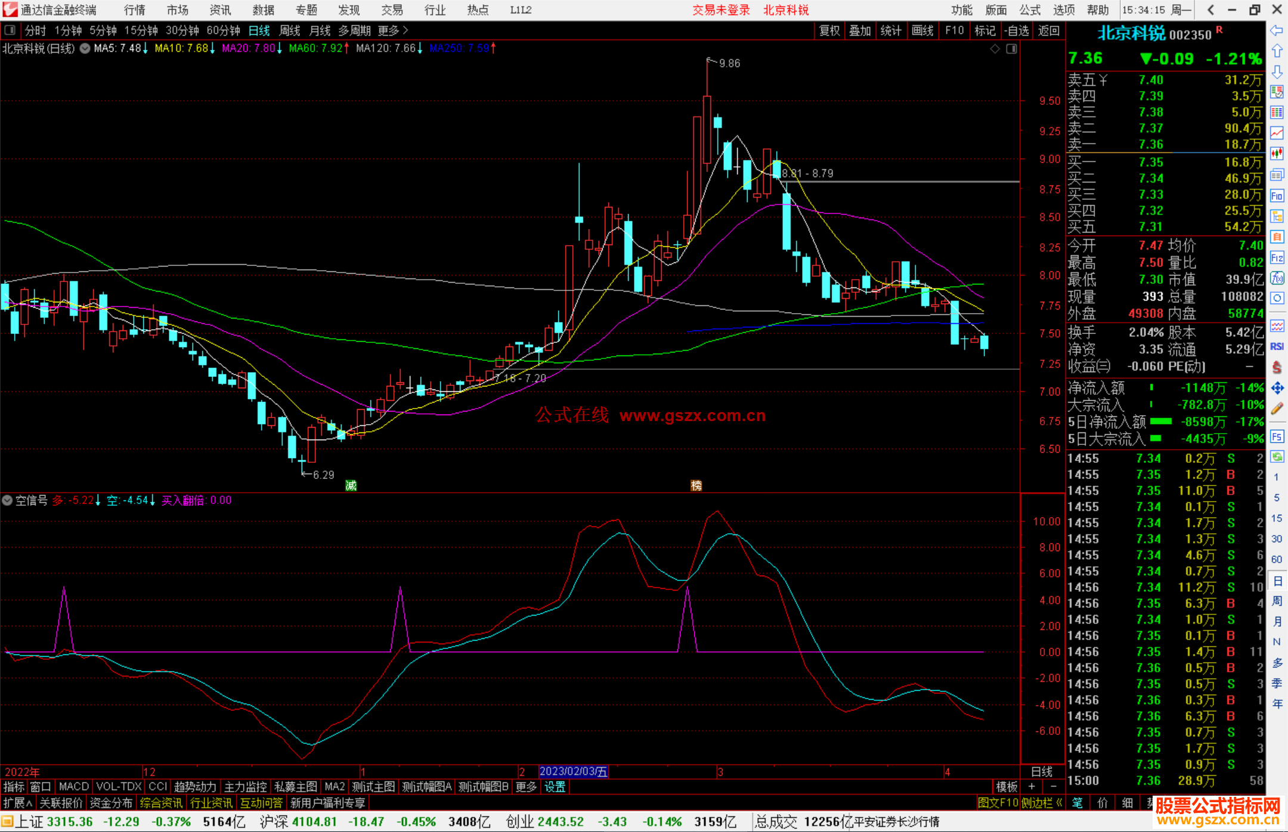Select the MACD indicator tab

coord(74,787)
